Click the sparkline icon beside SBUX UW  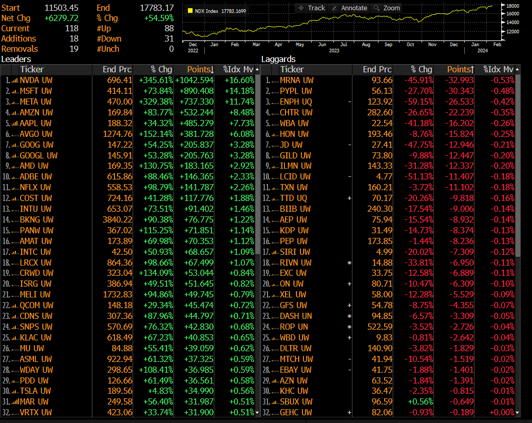pos(274,401)
